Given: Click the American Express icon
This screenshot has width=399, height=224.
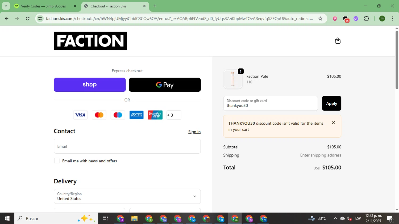Looking at the screenshot, I should pos(136,115).
